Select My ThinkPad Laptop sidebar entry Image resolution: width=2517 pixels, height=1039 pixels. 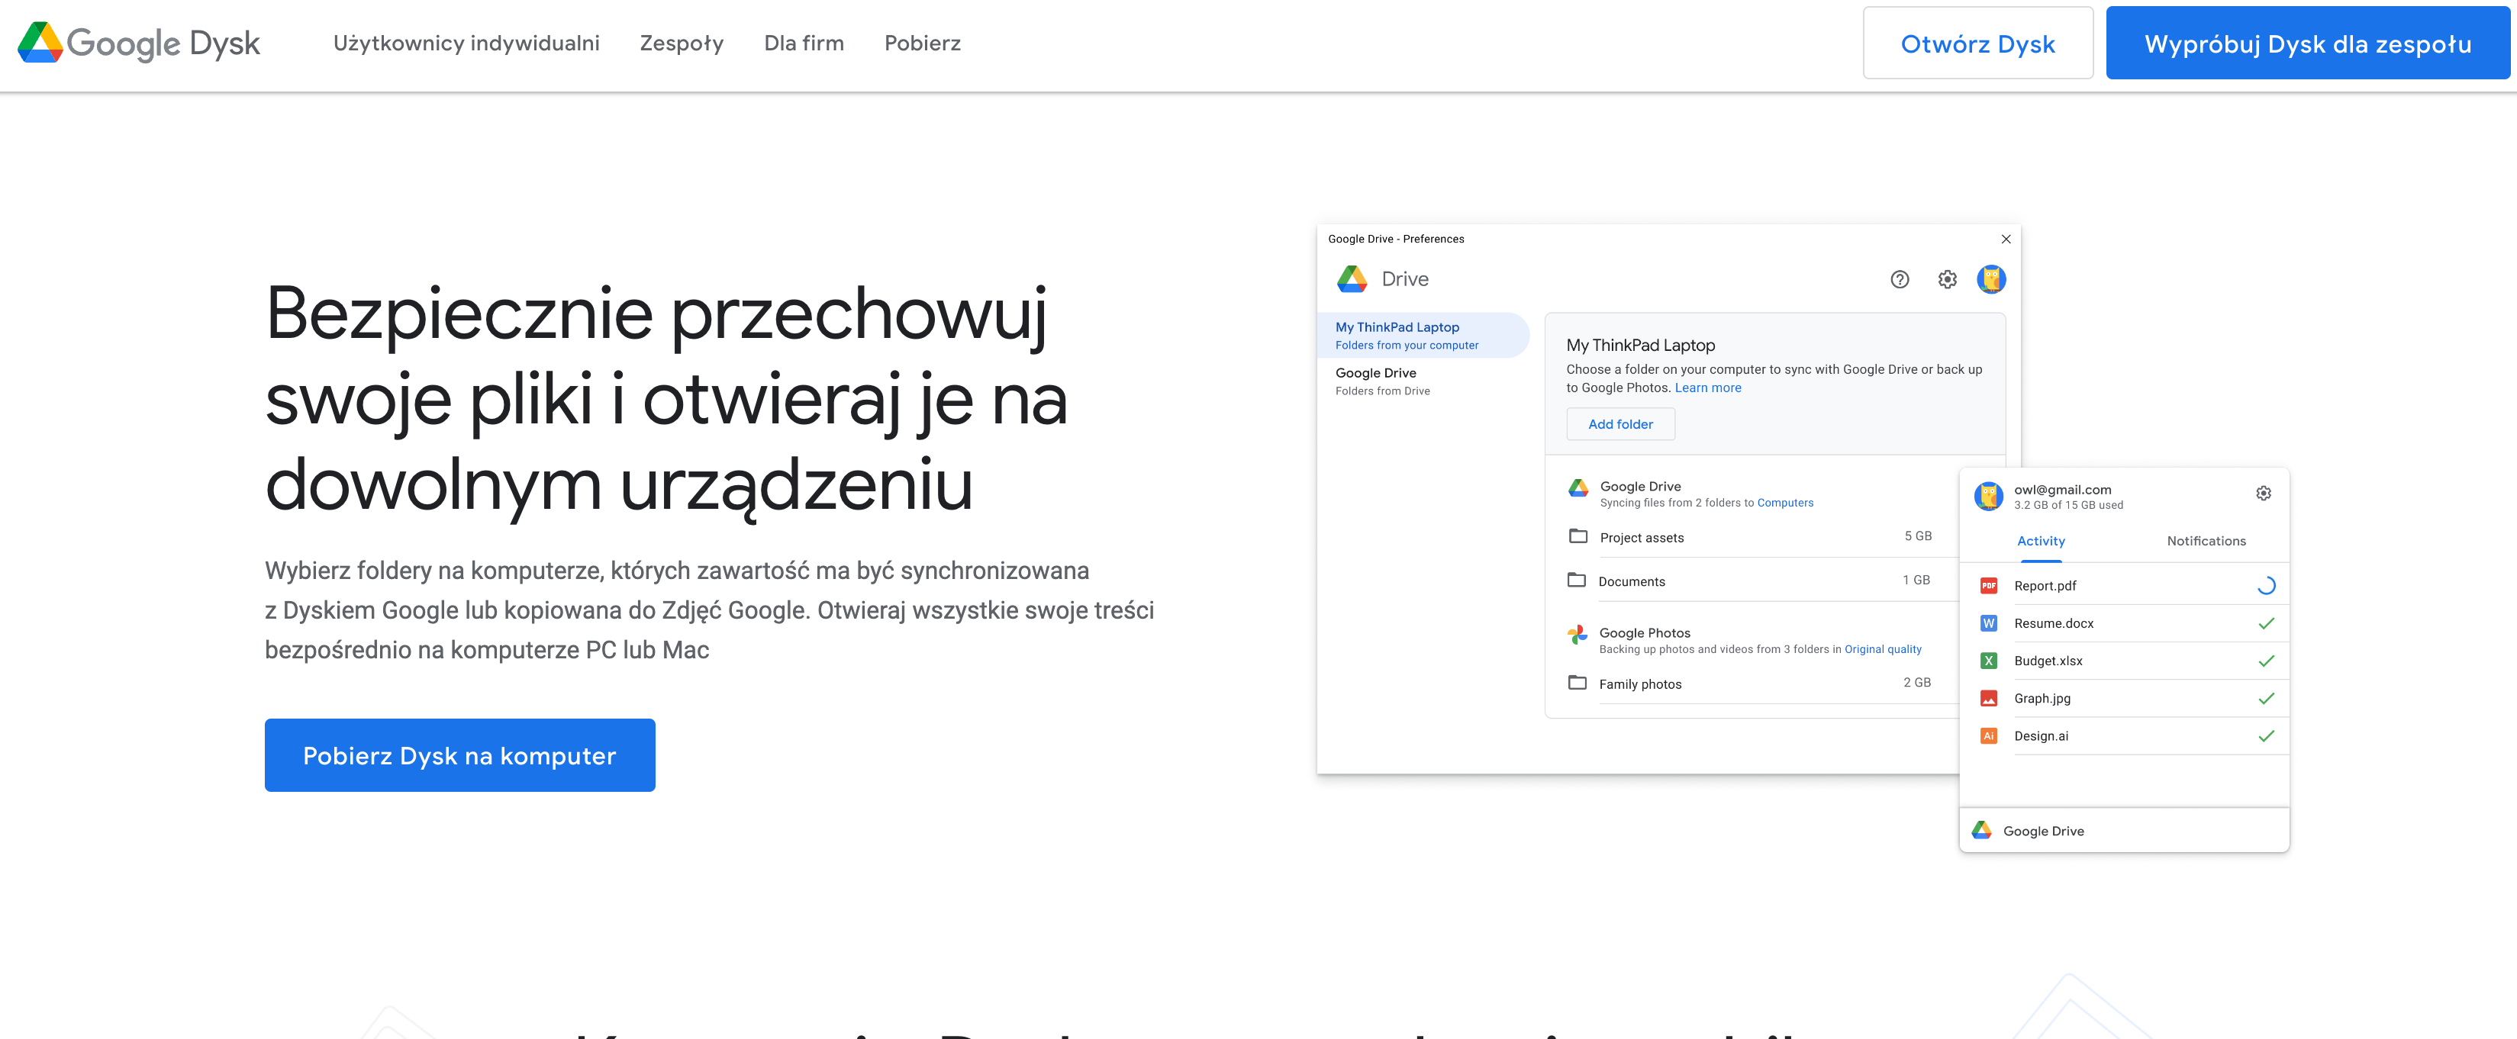tap(1422, 335)
